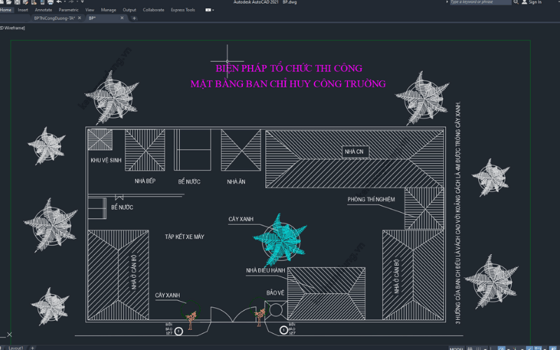Switch to the Parametric ribbon tab
Viewport: 560px width, 350px height.
69,10
